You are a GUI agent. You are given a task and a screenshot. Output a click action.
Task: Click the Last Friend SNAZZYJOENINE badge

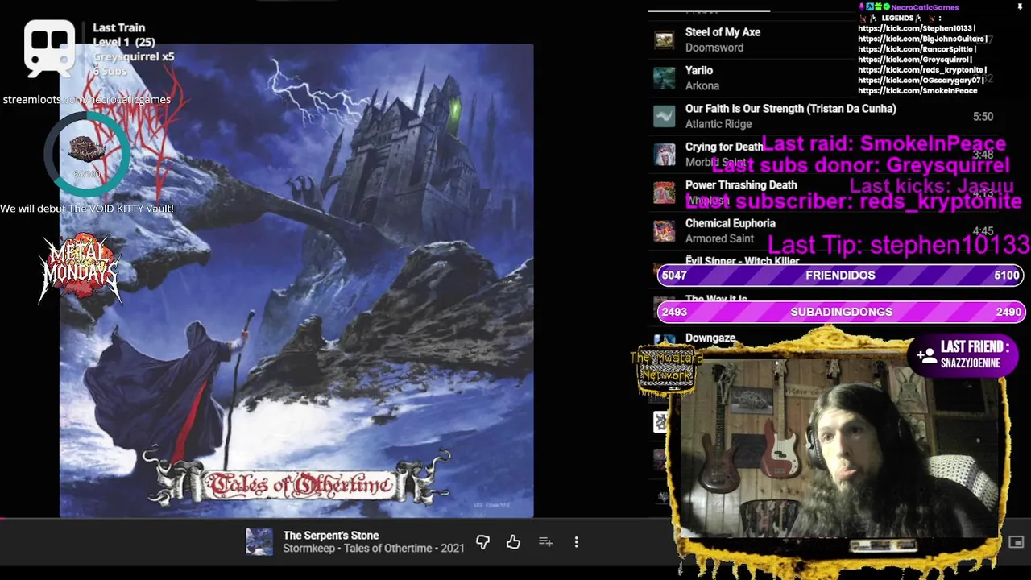963,354
